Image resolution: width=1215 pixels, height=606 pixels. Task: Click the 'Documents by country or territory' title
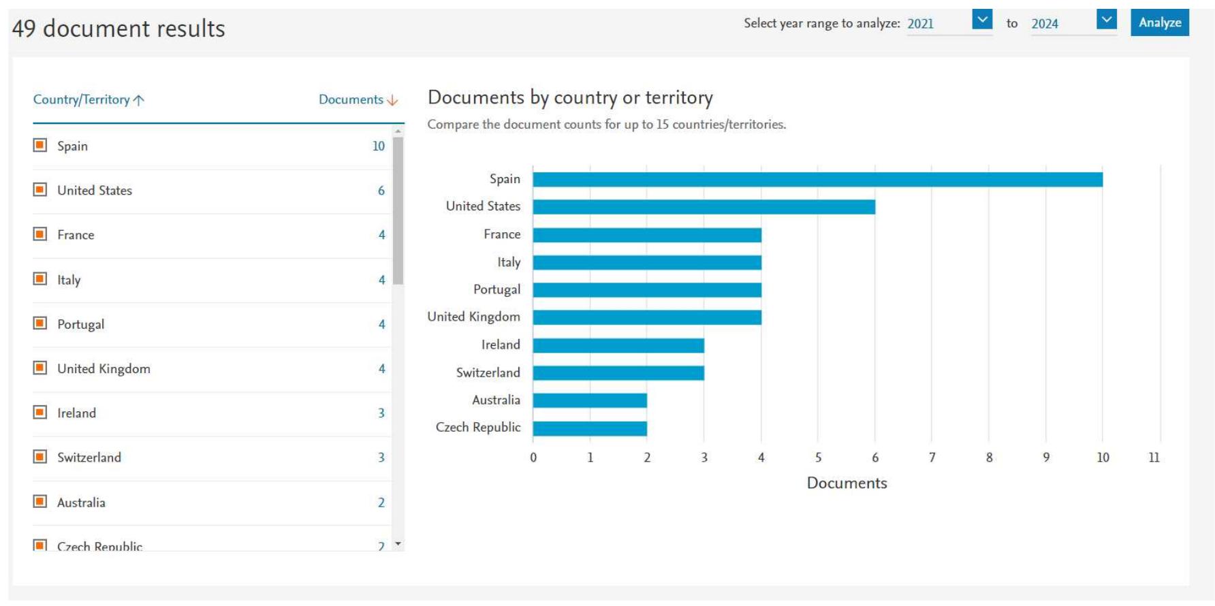click(570, 98)
